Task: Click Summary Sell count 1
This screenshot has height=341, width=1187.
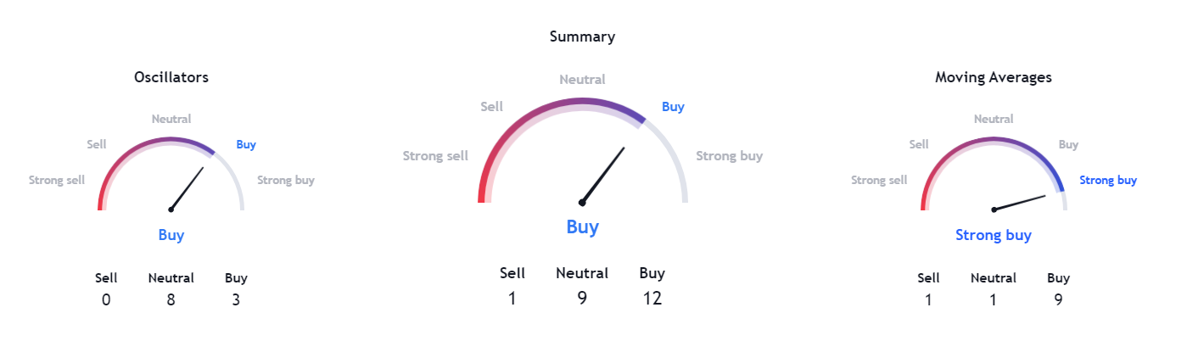Action: (x=512, y=298)
